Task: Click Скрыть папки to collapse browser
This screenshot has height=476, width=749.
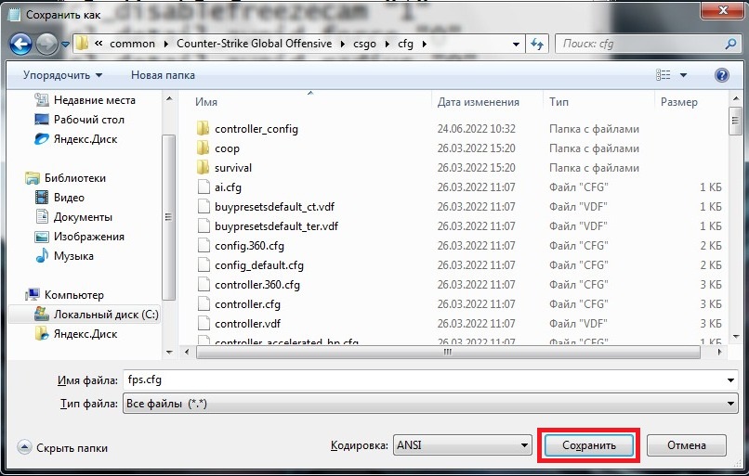Action: pyautogui.click(x=62, y=448)
